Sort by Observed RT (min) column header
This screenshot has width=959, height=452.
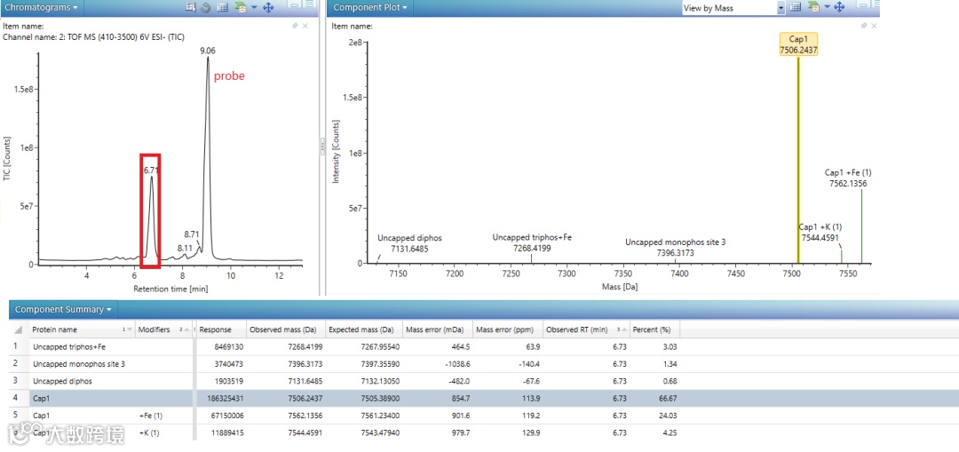586,329
